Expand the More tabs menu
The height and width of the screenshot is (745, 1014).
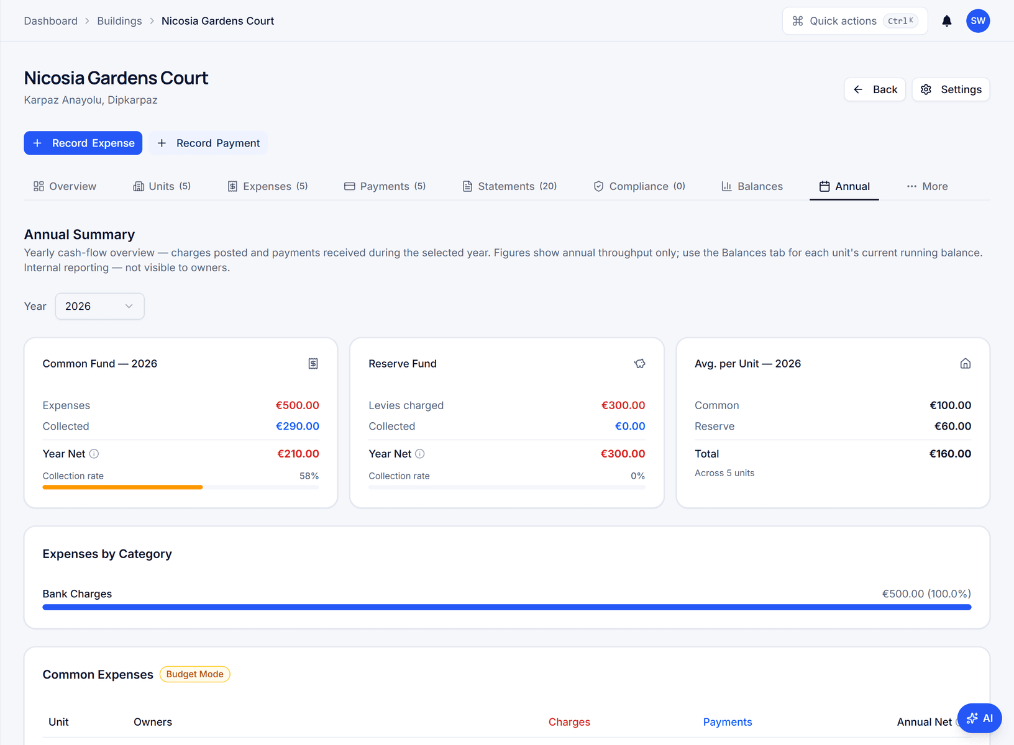927,186
